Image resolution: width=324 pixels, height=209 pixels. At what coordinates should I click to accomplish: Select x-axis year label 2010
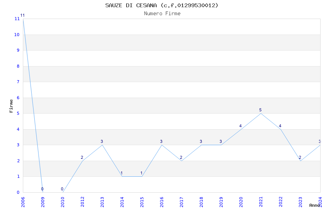pyautogui.click(x=63, y=202)
